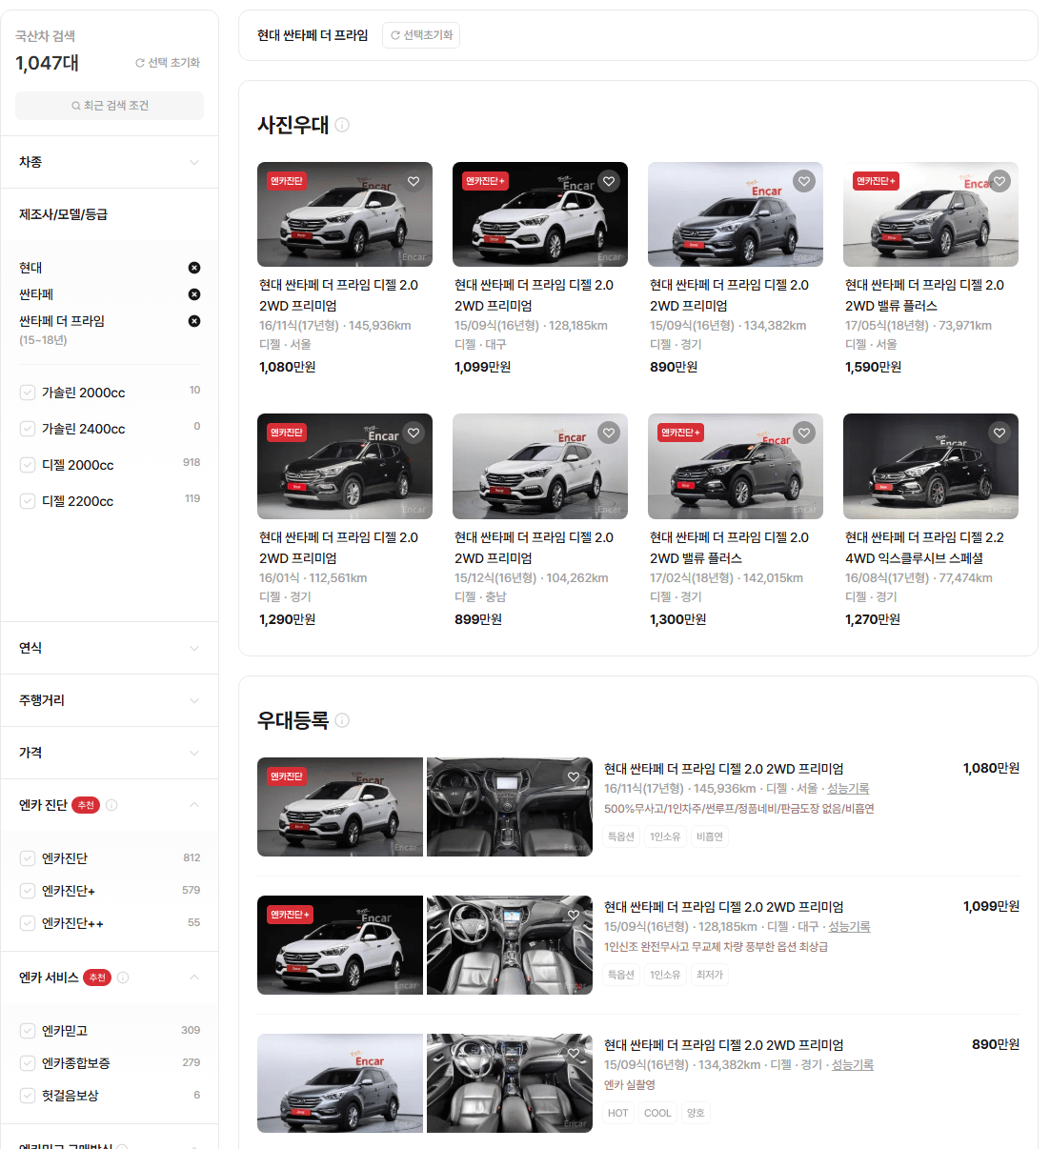Open info icon next to 사진우대
This screenshot has width=1050, height=1149.
click(x=342, y=125)
